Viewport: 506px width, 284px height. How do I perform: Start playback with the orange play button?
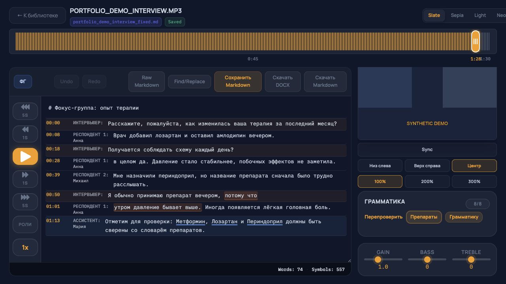tap(25, 157)
